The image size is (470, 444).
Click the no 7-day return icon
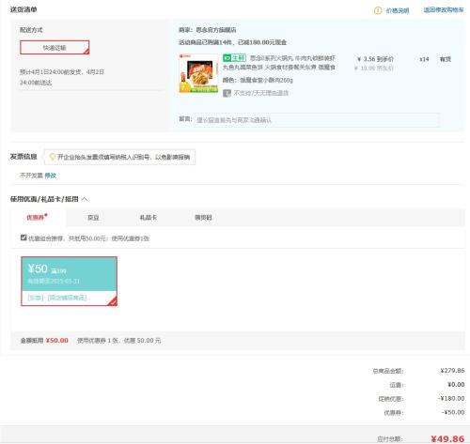[x=227, y=93]
